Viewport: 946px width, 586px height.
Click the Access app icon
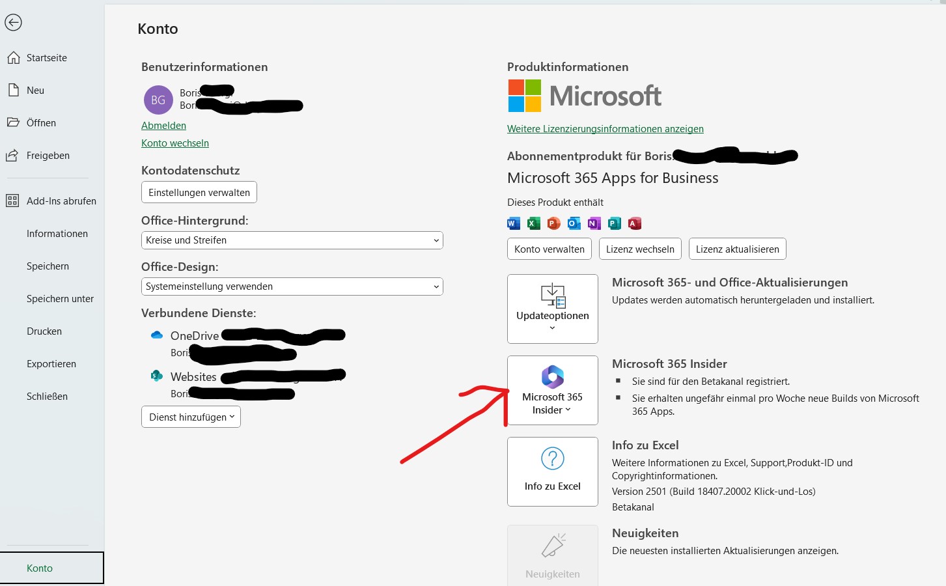click(635, 223)
